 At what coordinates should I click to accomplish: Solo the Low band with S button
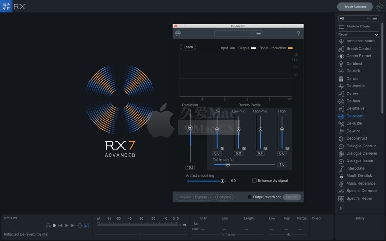(222, 148)
